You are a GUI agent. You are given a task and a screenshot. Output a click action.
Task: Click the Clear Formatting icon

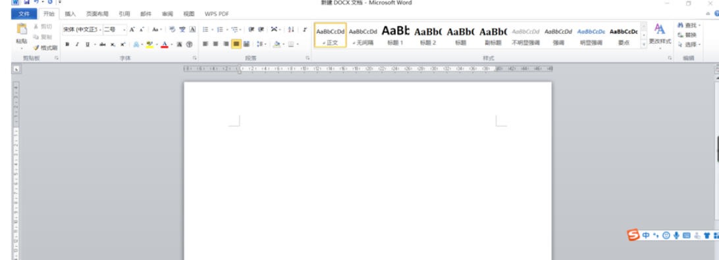(172, 30)
